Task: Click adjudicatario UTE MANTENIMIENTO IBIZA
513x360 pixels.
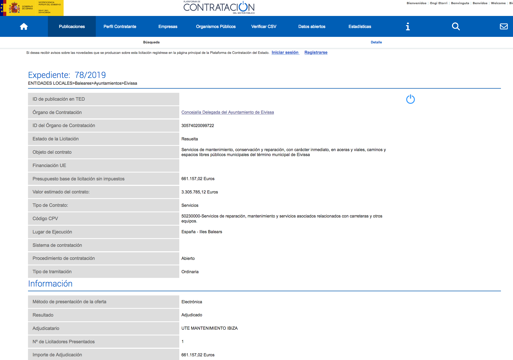Action: (x=209, y=328)
